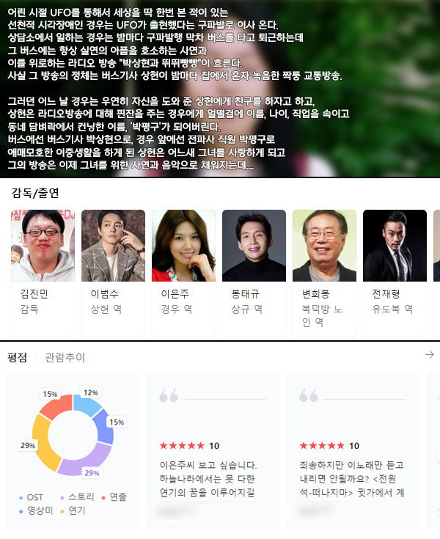
Task: Switch to the 관람추이 tab
Action: (65, 358)
